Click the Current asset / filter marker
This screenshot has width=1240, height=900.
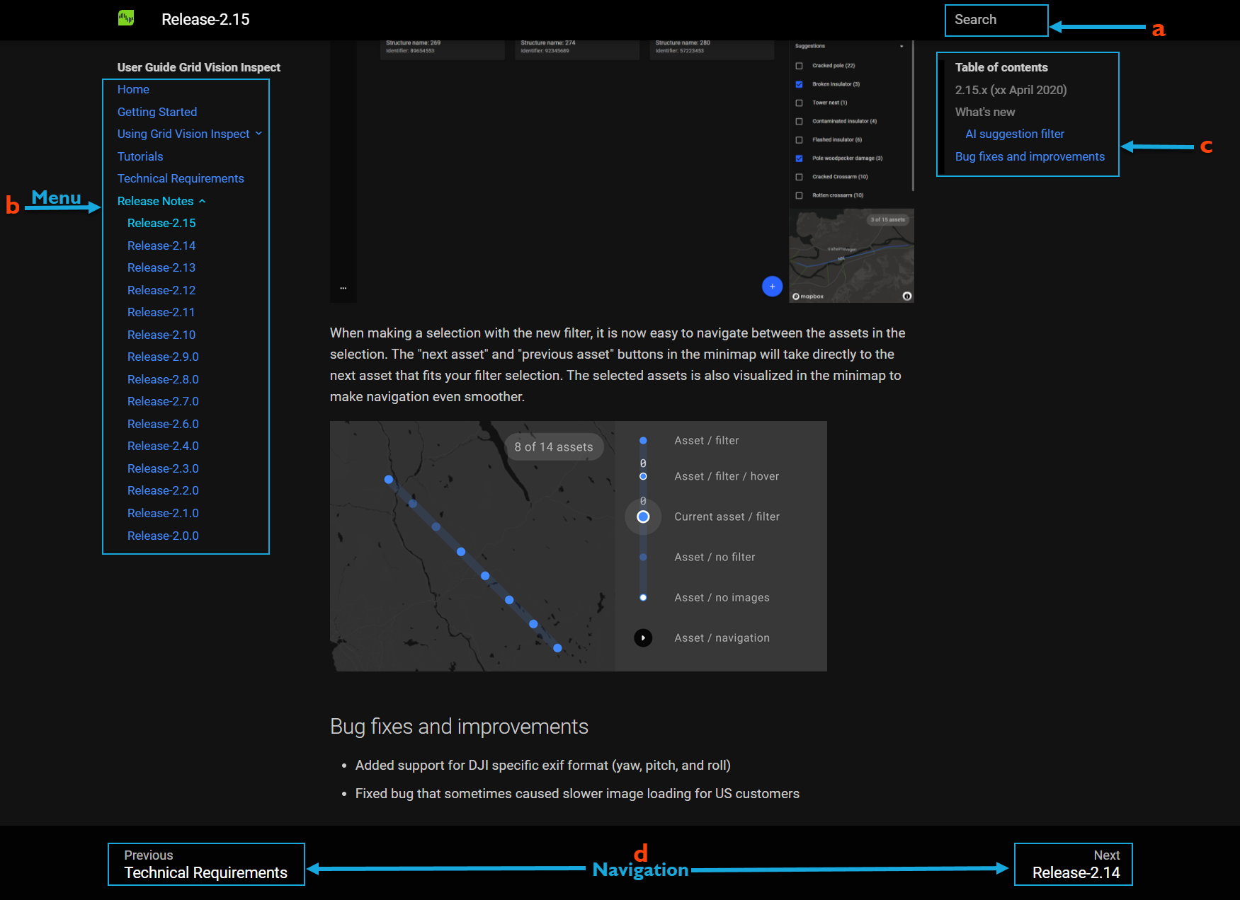[x=643, y=517]
